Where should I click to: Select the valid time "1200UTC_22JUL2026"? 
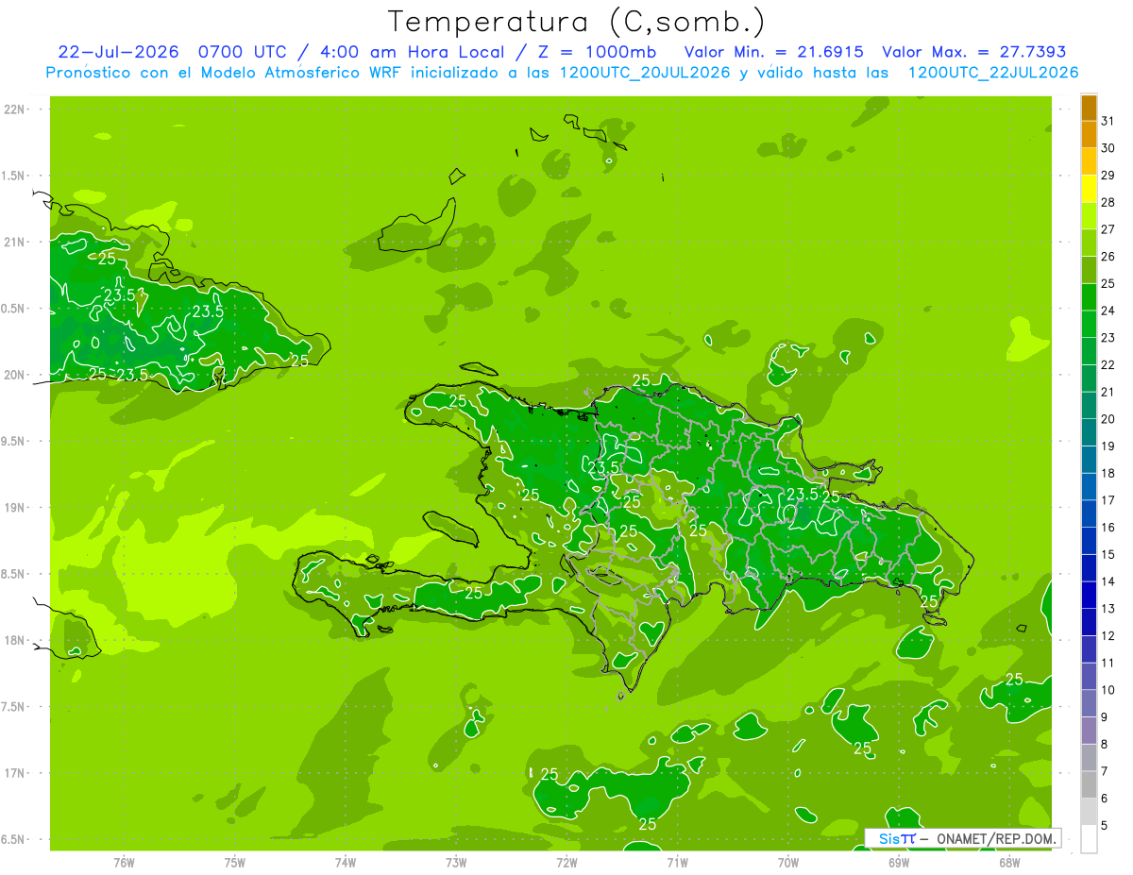tap(993, 73)
